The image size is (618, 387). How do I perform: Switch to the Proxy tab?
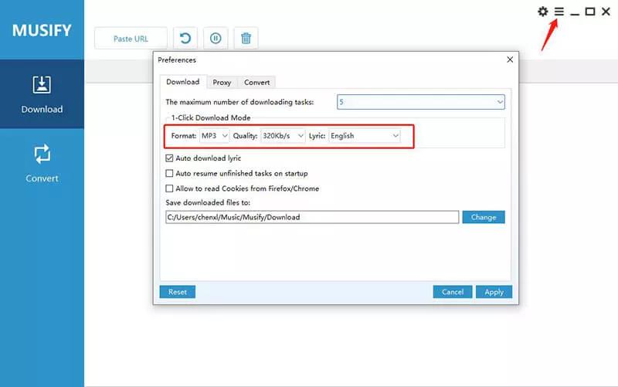222,83
